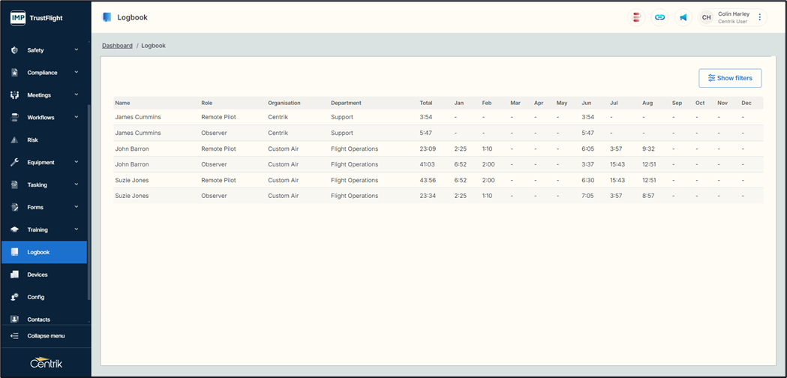
Task: Click the Equipment wrench icon
Action: [14, 163]
